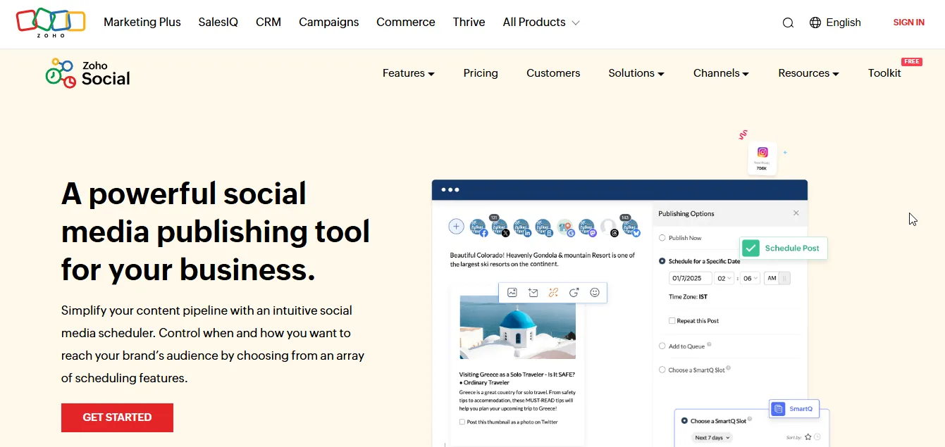Click the plus add-channel icon
The height and width of the screenshot is (447, 945).
click(456, 227)
